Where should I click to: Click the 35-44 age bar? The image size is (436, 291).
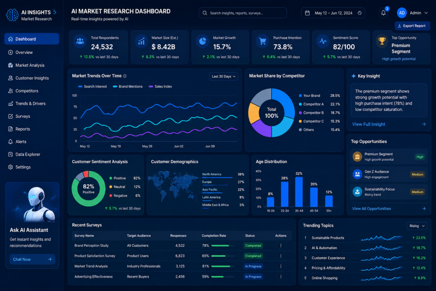(299, 192)
